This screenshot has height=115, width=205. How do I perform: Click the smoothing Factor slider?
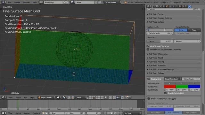pyautogui.click(x=160, y=41)
